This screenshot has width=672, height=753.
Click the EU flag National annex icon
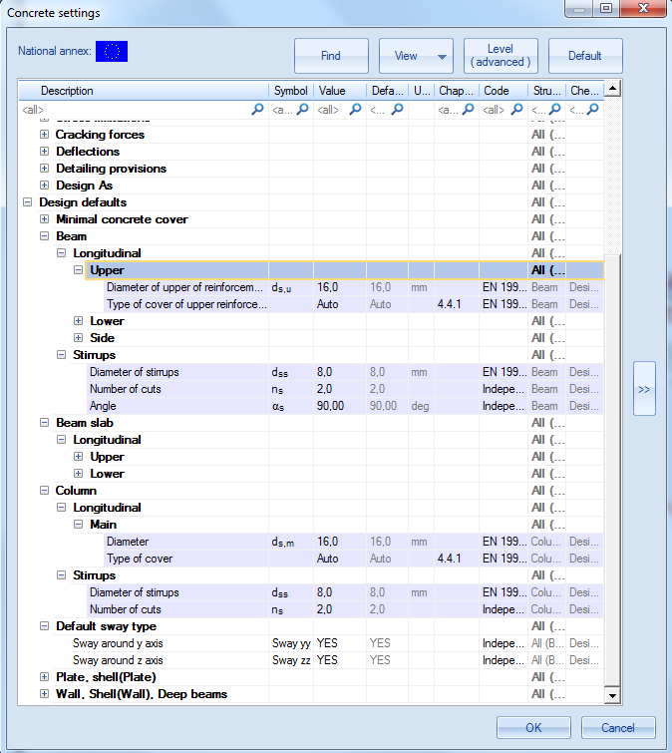(112, 52)
